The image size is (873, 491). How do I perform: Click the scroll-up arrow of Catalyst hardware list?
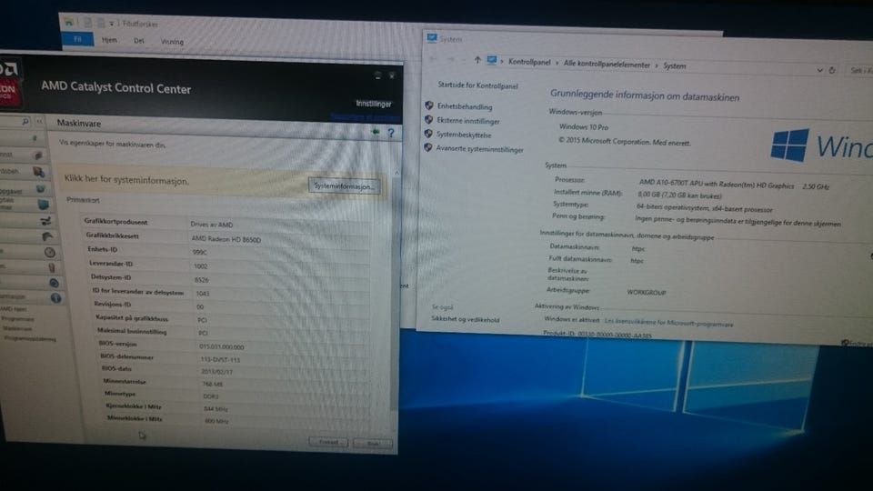coord(396,173)
